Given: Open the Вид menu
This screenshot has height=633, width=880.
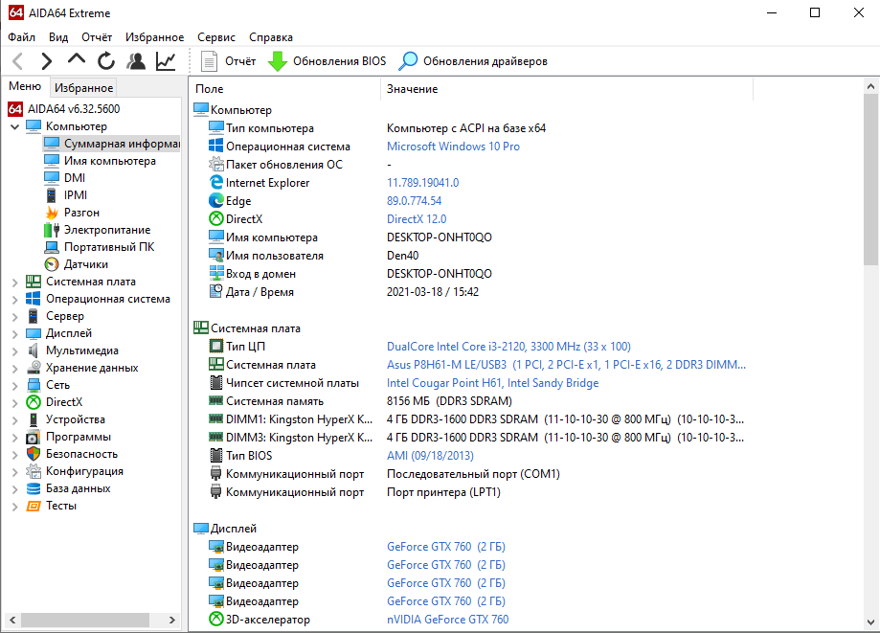Looking at the screenshot, I should click(x=58, y=37).
